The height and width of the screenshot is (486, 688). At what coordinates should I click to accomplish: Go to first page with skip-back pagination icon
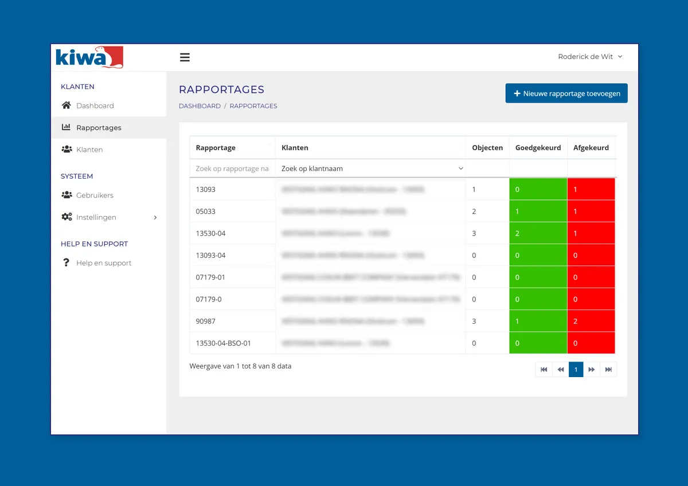point(544,369)
